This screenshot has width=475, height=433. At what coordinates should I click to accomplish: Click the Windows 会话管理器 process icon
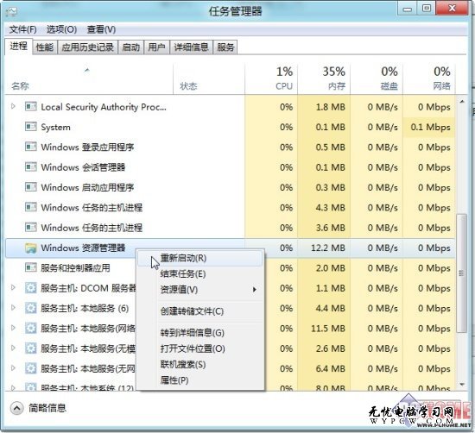pyautogui.click(x=30, y=166)
